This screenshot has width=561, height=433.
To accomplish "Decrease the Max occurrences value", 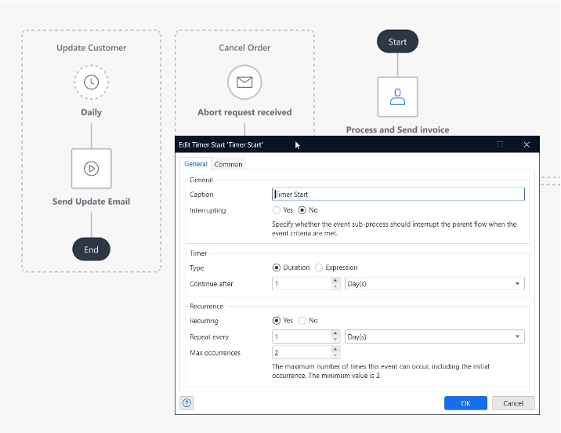I will (335, 355).
